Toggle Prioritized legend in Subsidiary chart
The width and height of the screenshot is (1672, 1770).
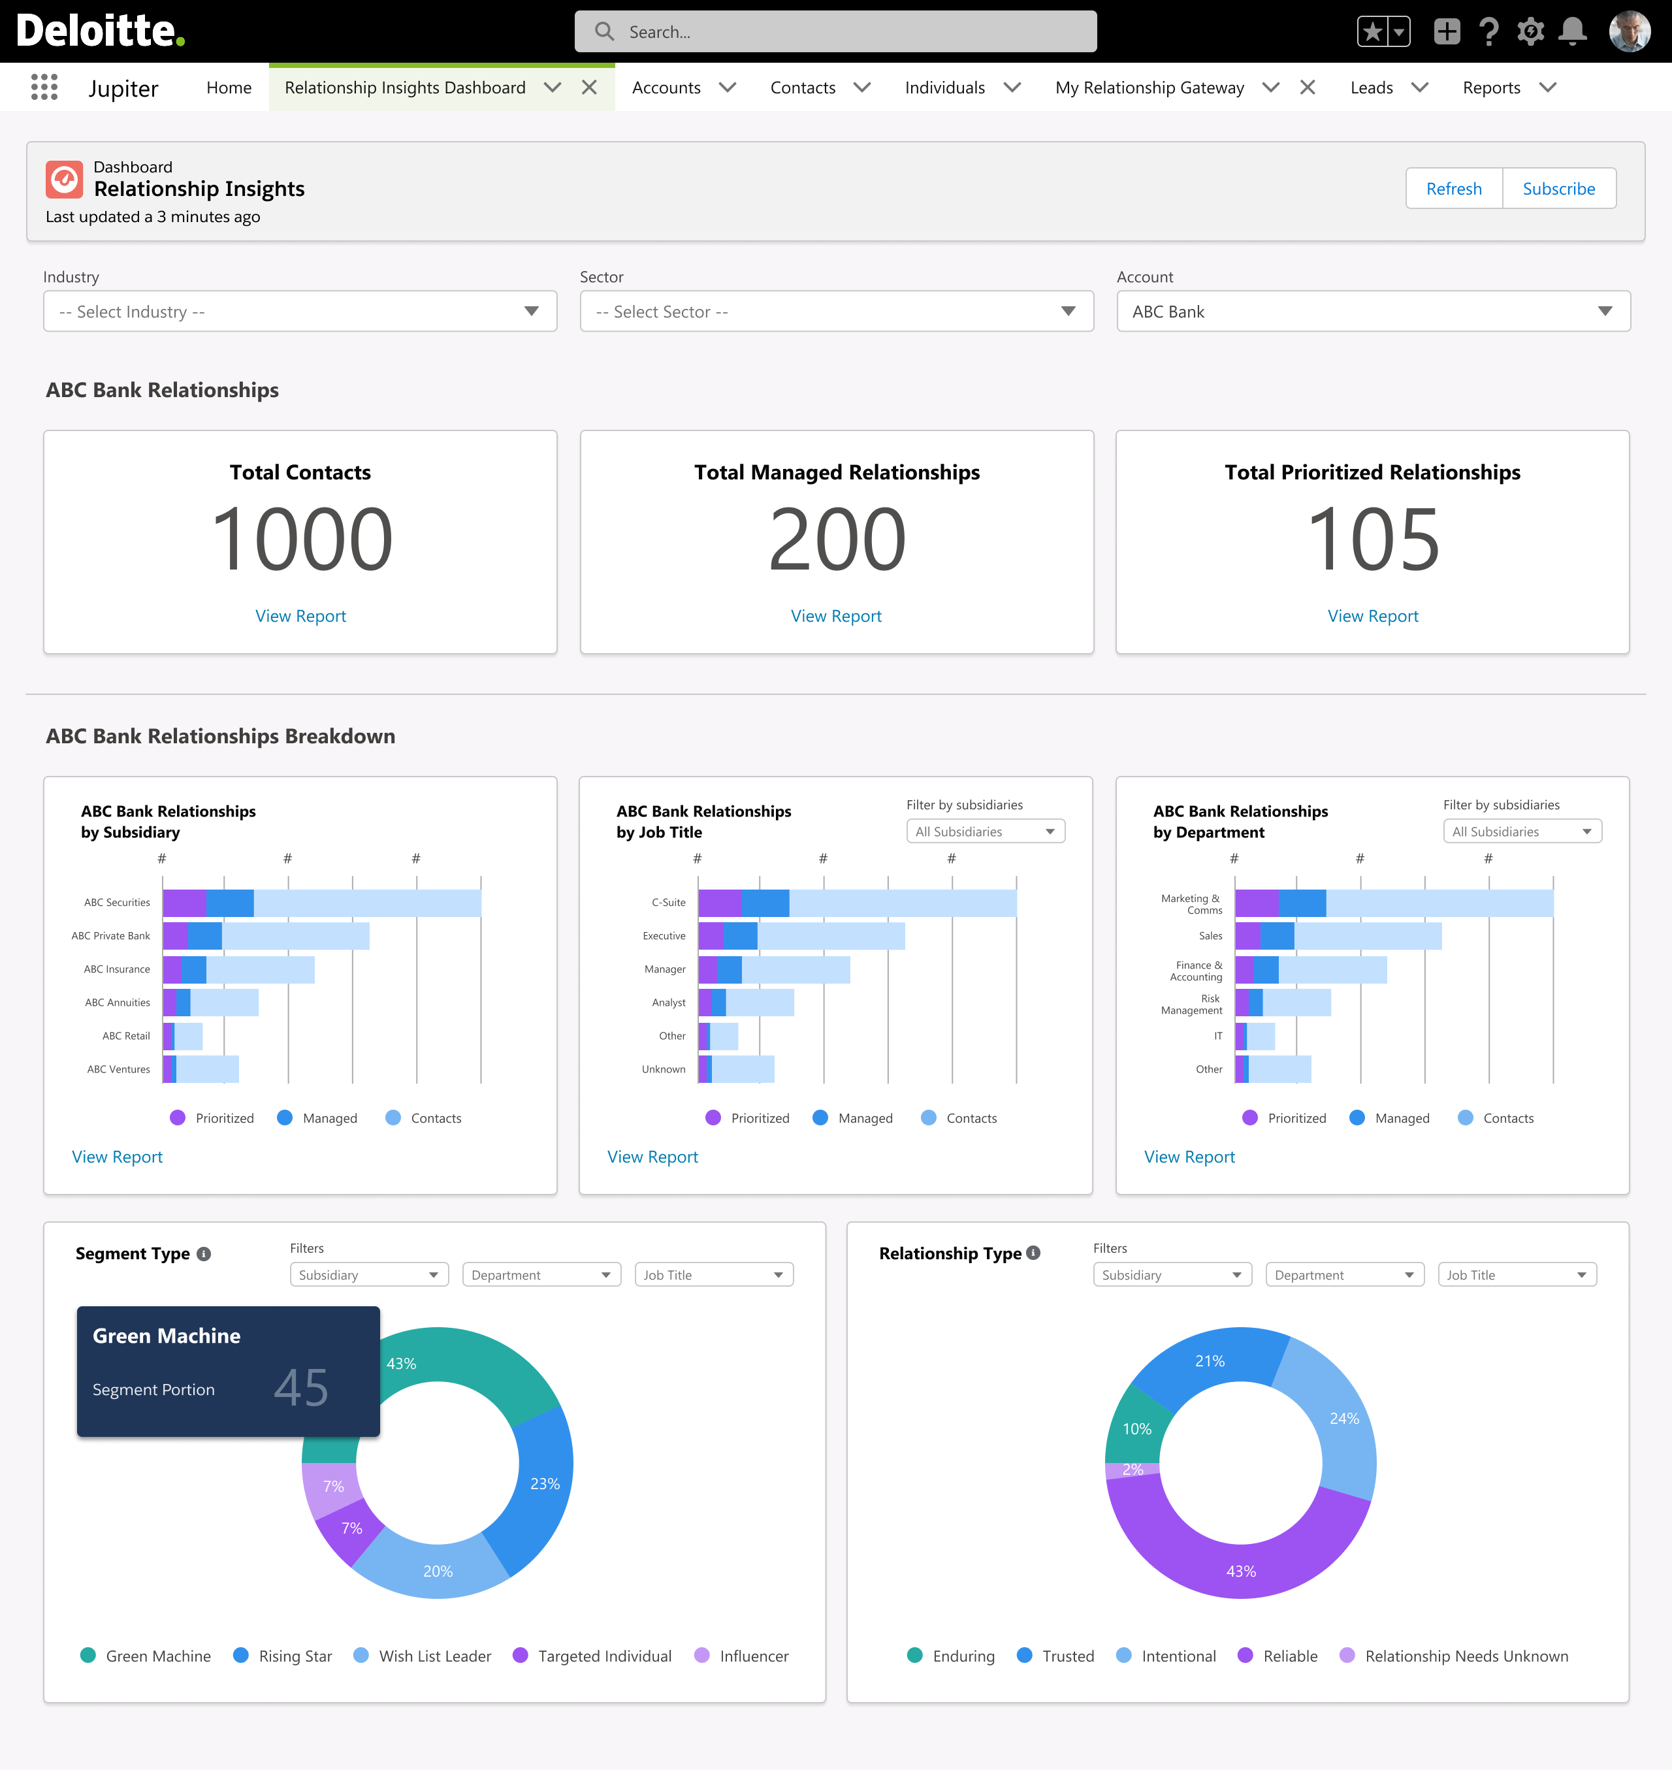click(x=212, y=1118)
